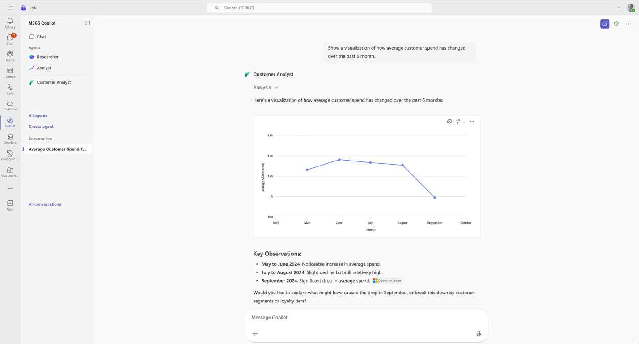Screen dimensions: 639x344
Task: Open the Researcher agent
Action: [x=47, y=57]
